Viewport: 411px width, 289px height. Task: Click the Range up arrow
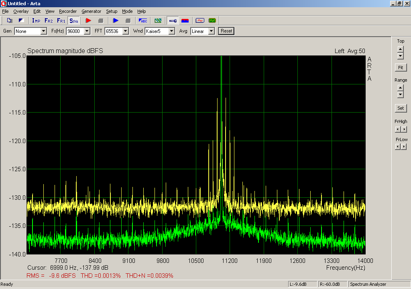click(400, 88)
